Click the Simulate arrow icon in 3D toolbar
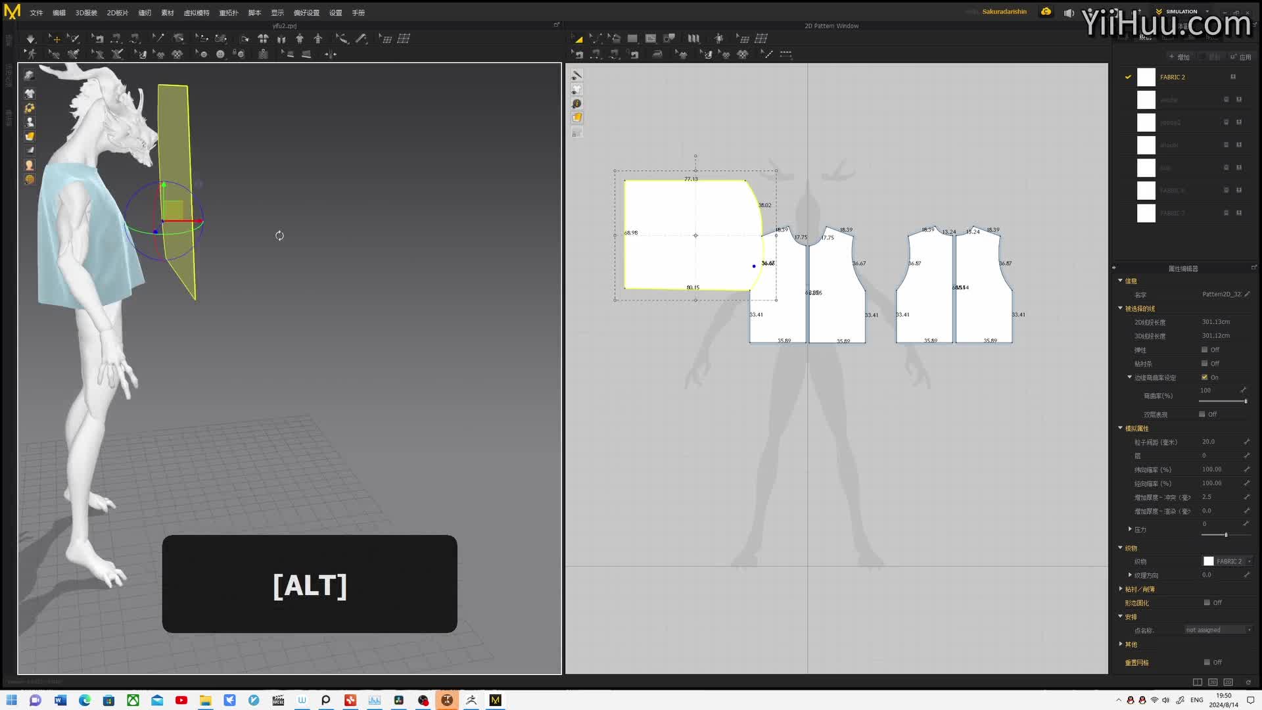Screen dimensions: 1262x710 (30, 39)
